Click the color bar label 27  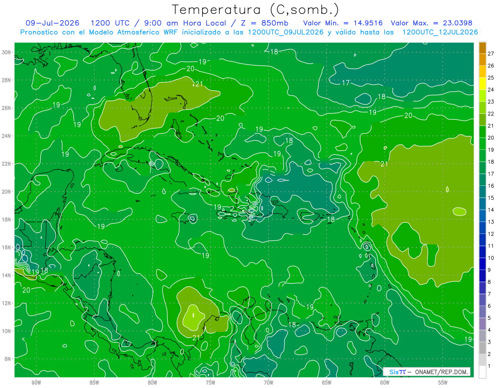click(x=491, y=54)
